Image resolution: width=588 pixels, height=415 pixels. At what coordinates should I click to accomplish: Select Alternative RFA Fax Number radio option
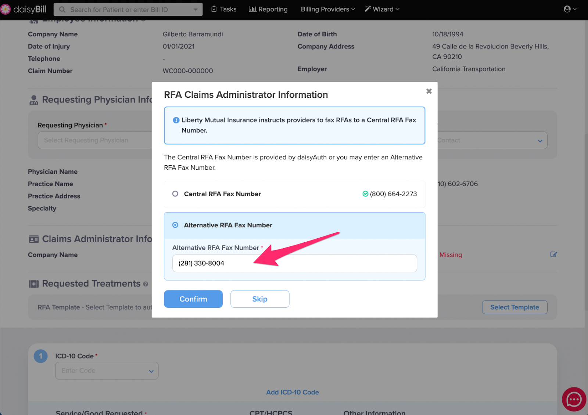(x=175, y=225)
